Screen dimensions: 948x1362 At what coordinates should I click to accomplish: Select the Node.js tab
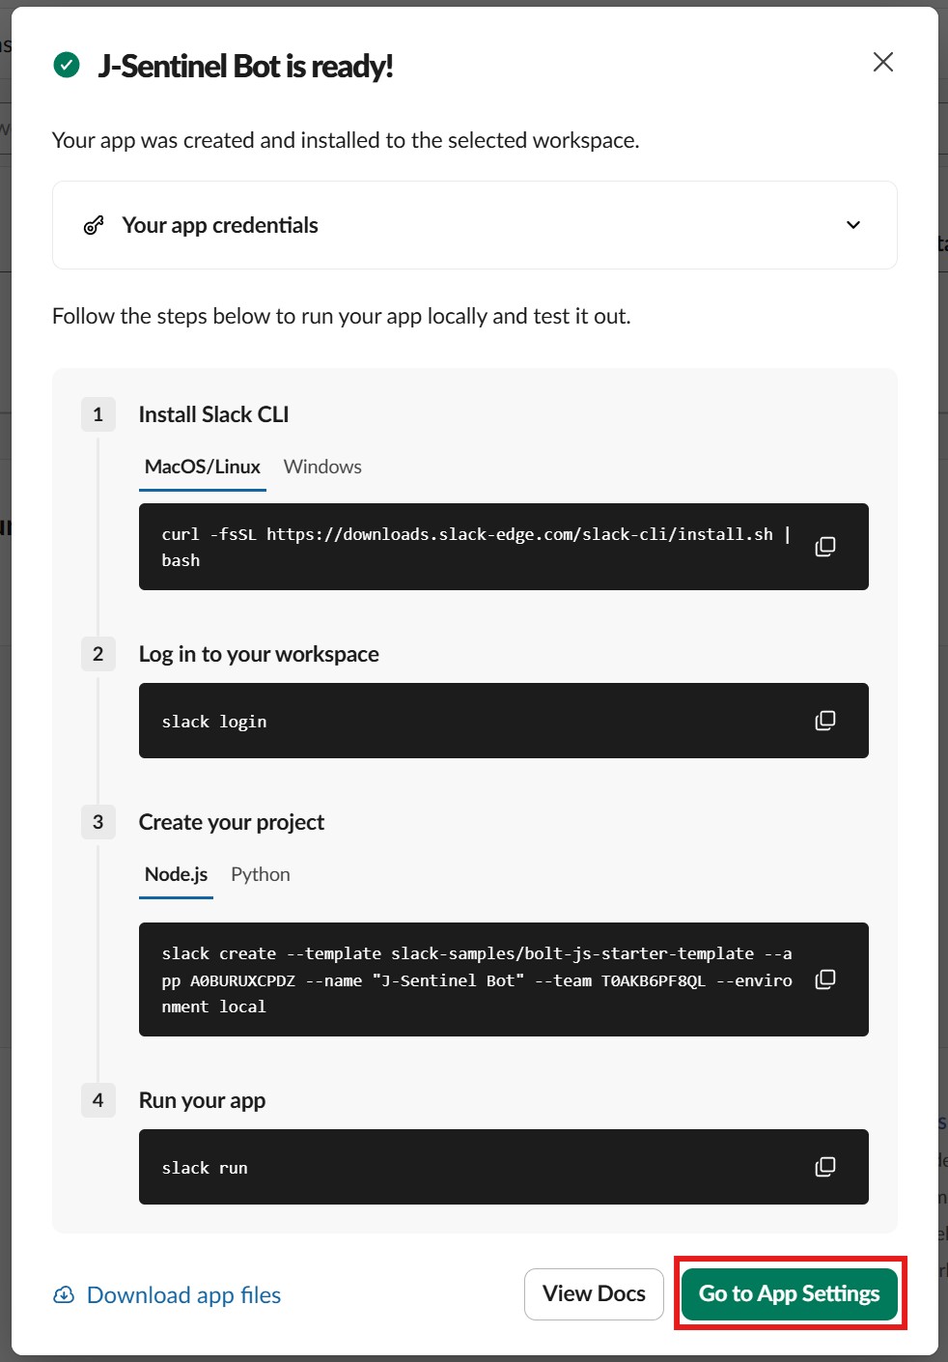(x=176, y=875)
